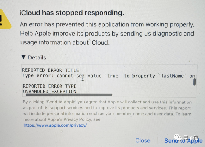Click the WeChat watermark logo icon
Viewport: 205px width, 147px height.
(x=178, y=137)
